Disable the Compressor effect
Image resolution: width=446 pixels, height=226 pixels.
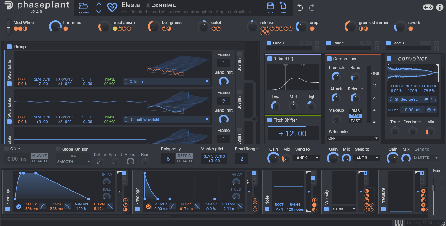329,59
